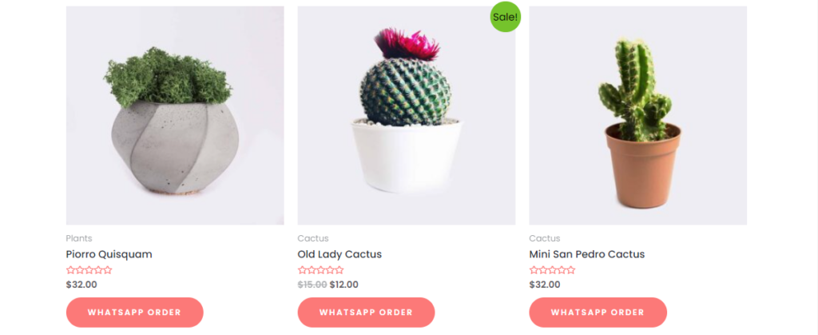Click the star rating under Piorro Quisquam
The image size is (818, 335).
(x=89, y=270)
